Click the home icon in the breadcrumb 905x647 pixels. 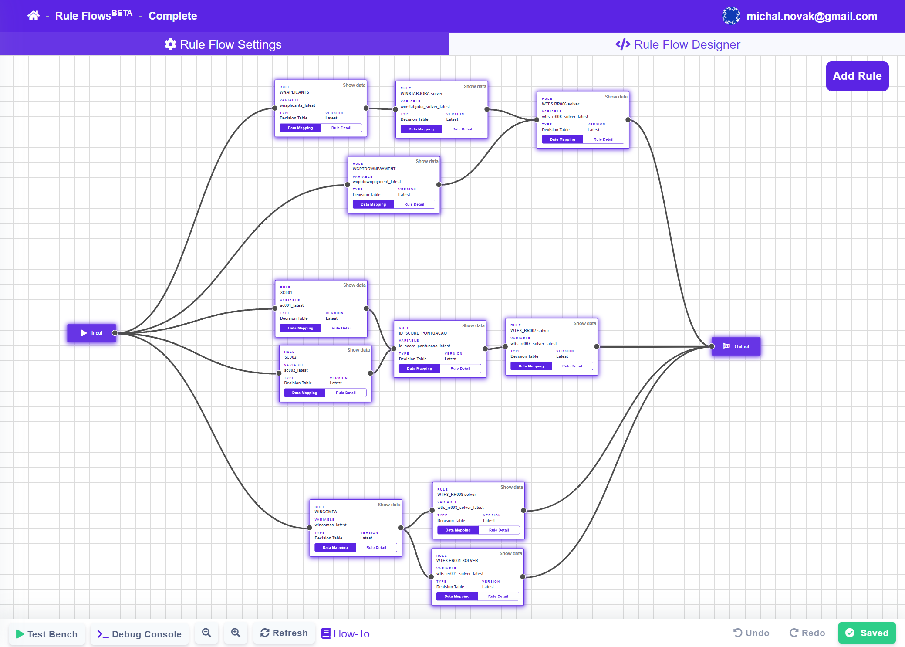point(34,16)
